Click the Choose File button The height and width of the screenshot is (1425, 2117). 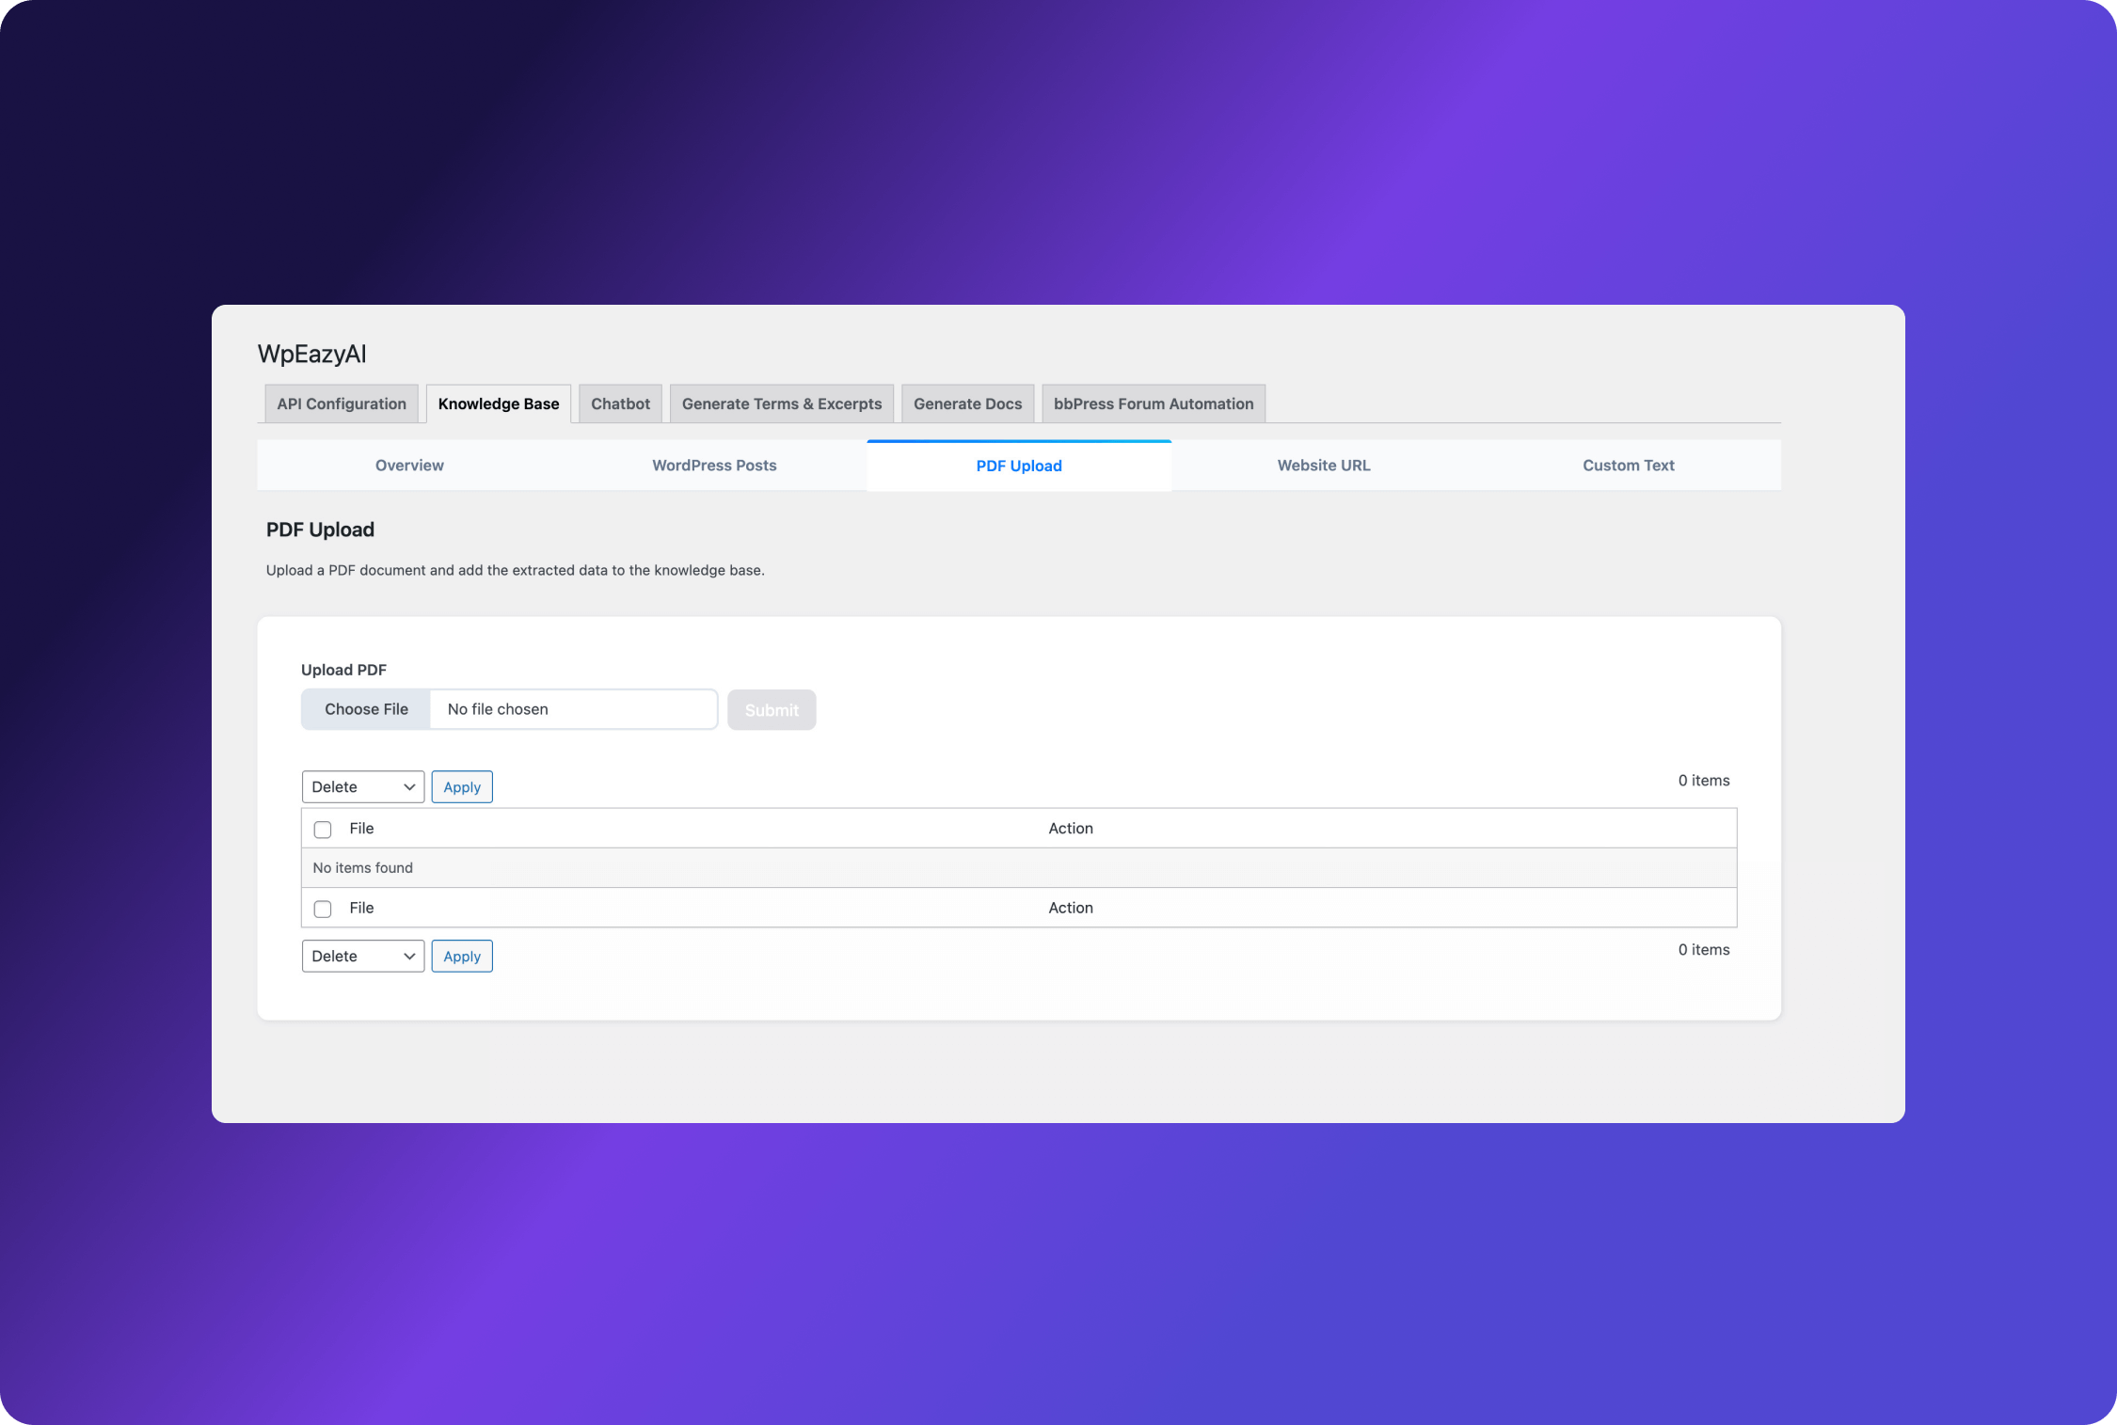coord(366,709)
